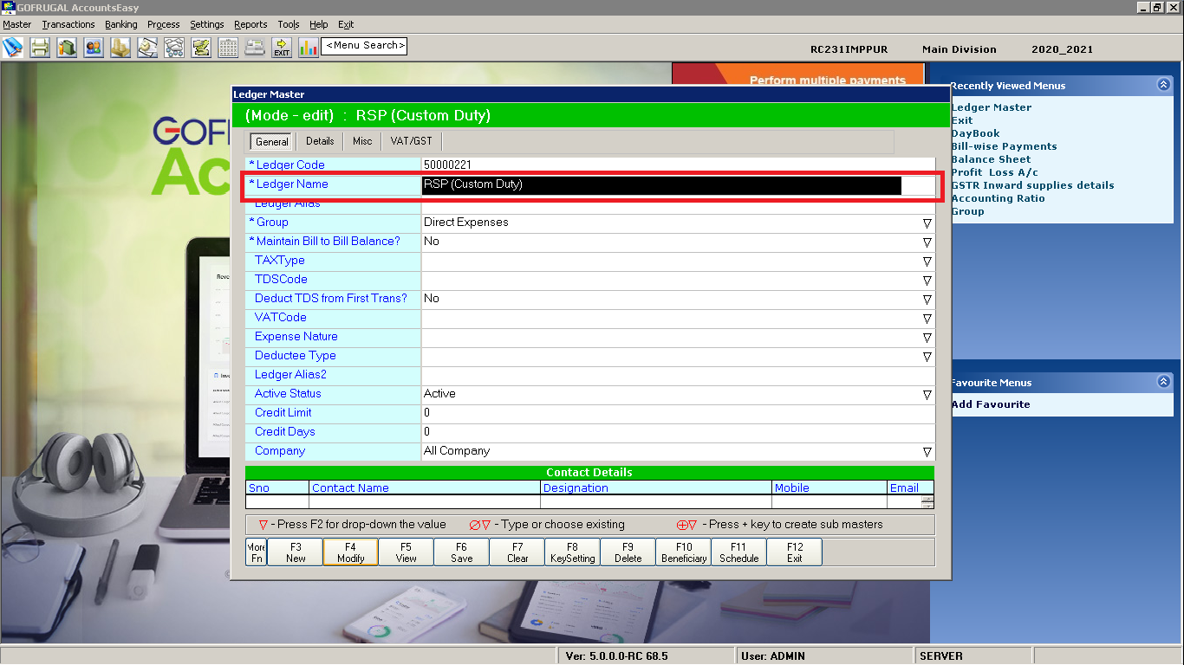Open Balance Sheet from recent menus
The height and width of the screenshot is (665, 1184).
tap(991, 159)
